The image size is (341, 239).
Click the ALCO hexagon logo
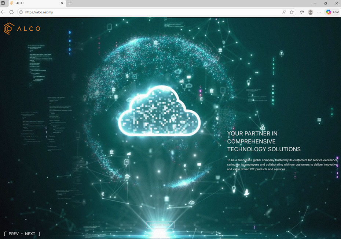tap(9, 29)
